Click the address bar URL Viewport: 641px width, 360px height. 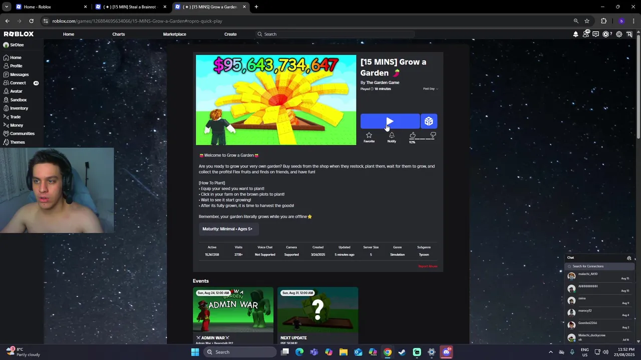pos(137,21)
